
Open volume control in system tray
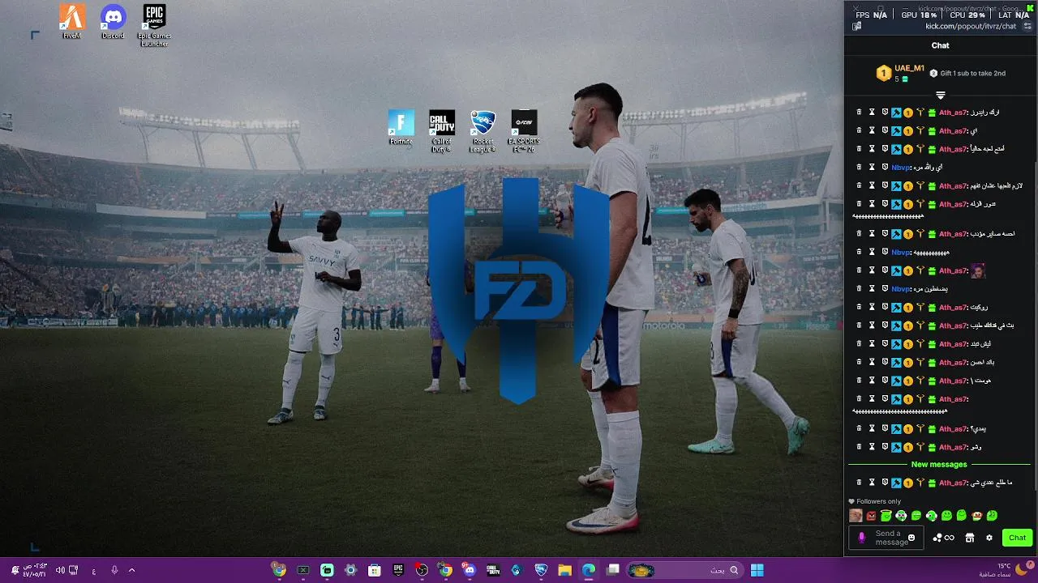click(x=60, y=570)
